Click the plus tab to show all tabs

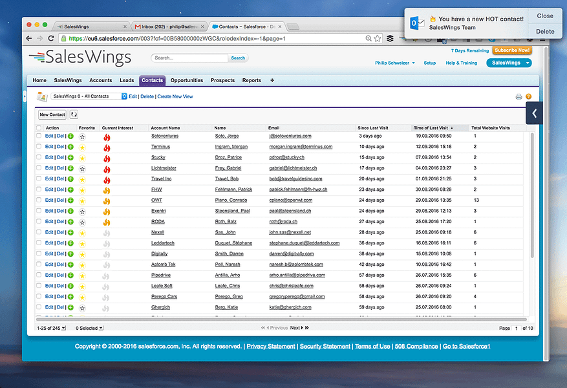pos(272,80)
